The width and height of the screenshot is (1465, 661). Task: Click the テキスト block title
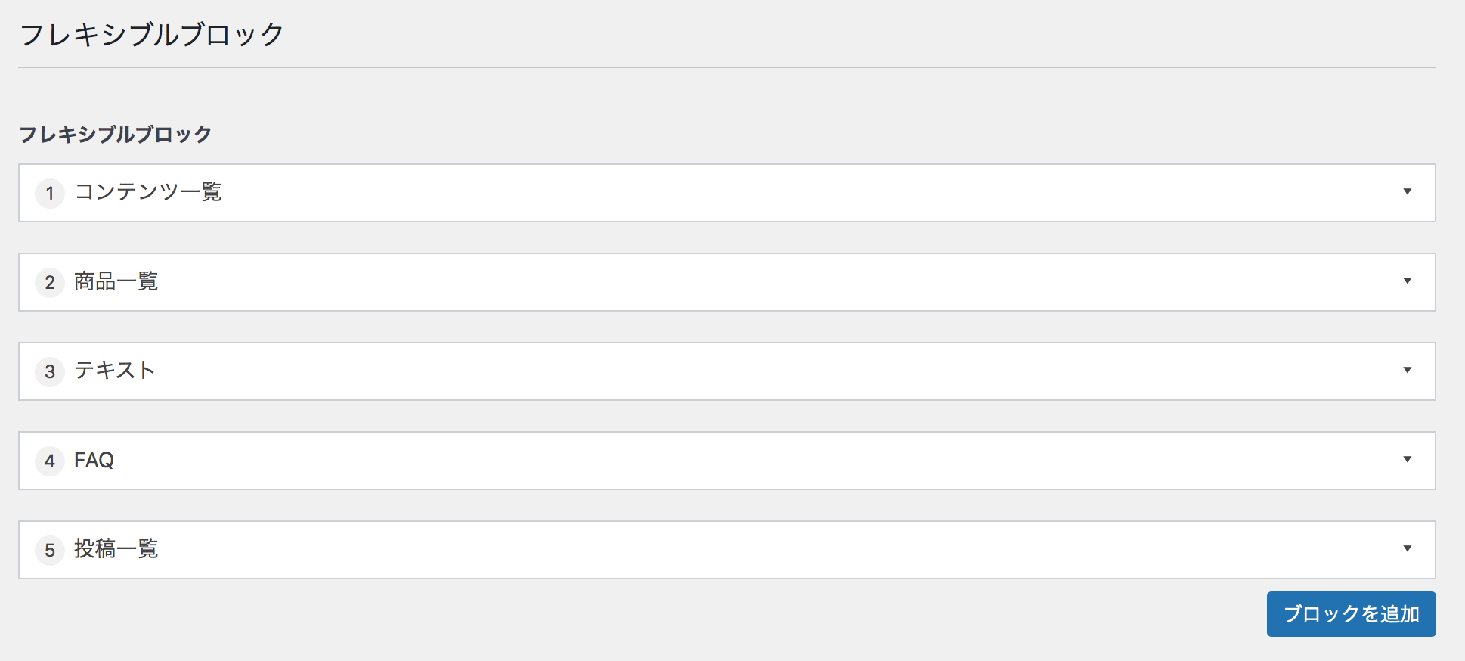pos(115,371)
